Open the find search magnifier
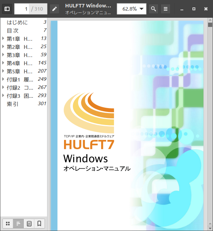This screenshot has height=231, width=213. point(154,9)
